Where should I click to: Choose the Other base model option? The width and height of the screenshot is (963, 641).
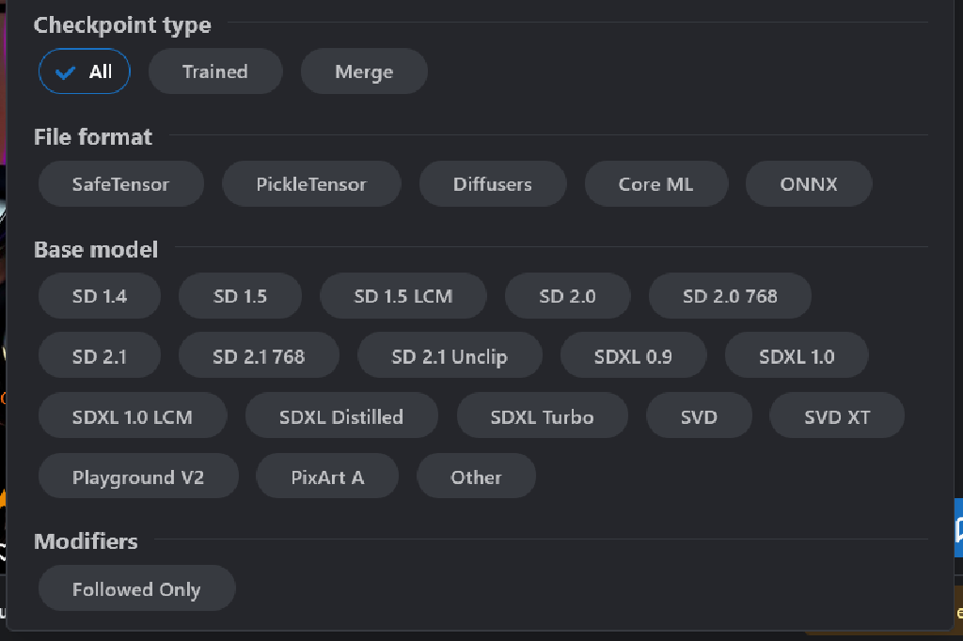pos(476,476)
